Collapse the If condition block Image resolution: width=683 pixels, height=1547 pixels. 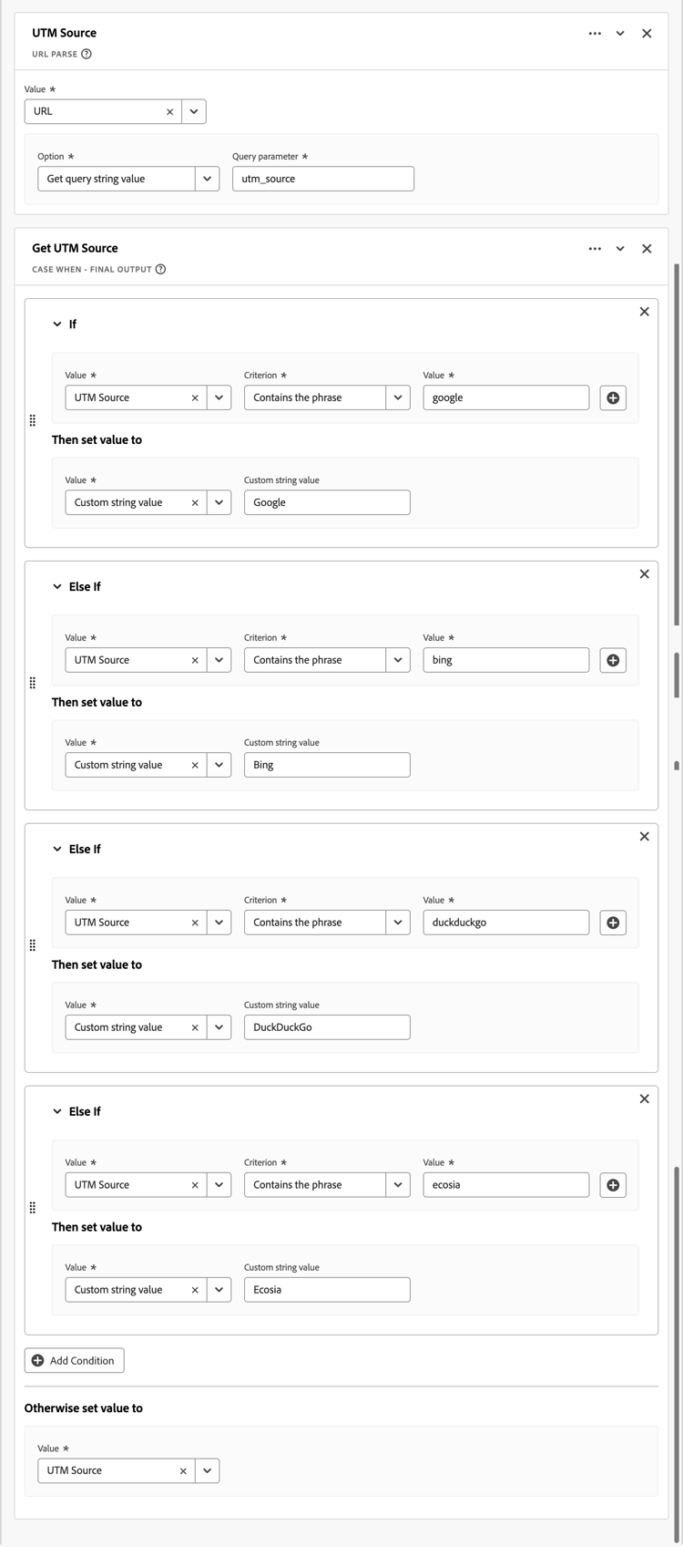(x=57, y=325)
